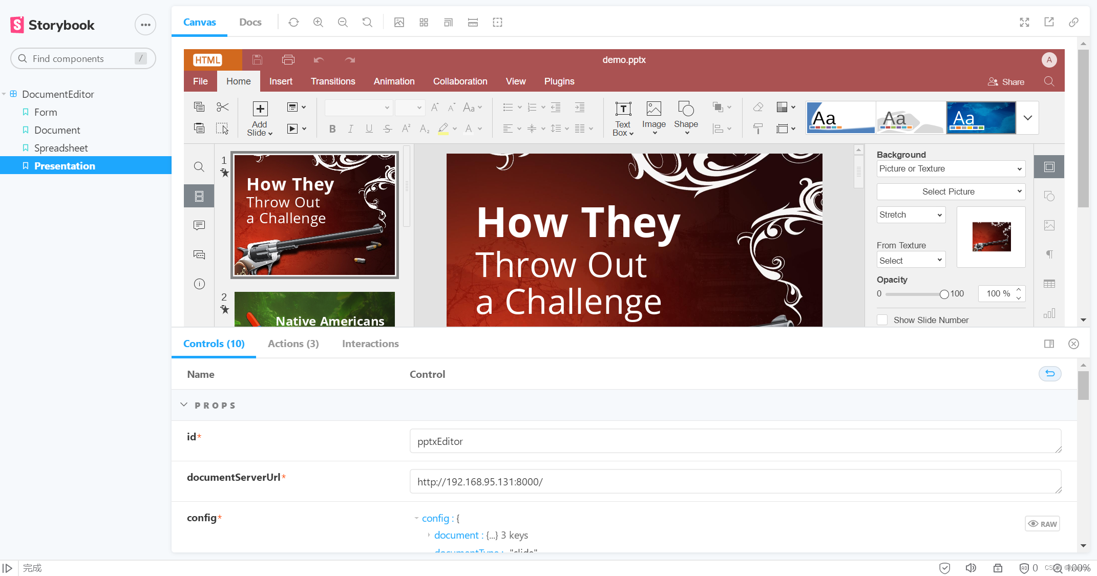Toggle italic text formatting
1097x576 pixels.
point(351,129)
